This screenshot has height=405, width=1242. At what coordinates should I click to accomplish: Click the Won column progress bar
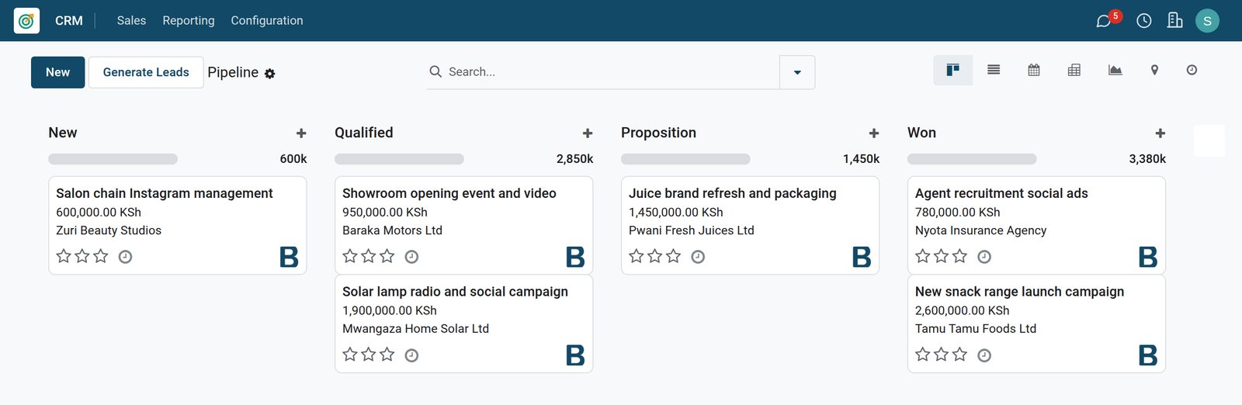coord(973,159)
